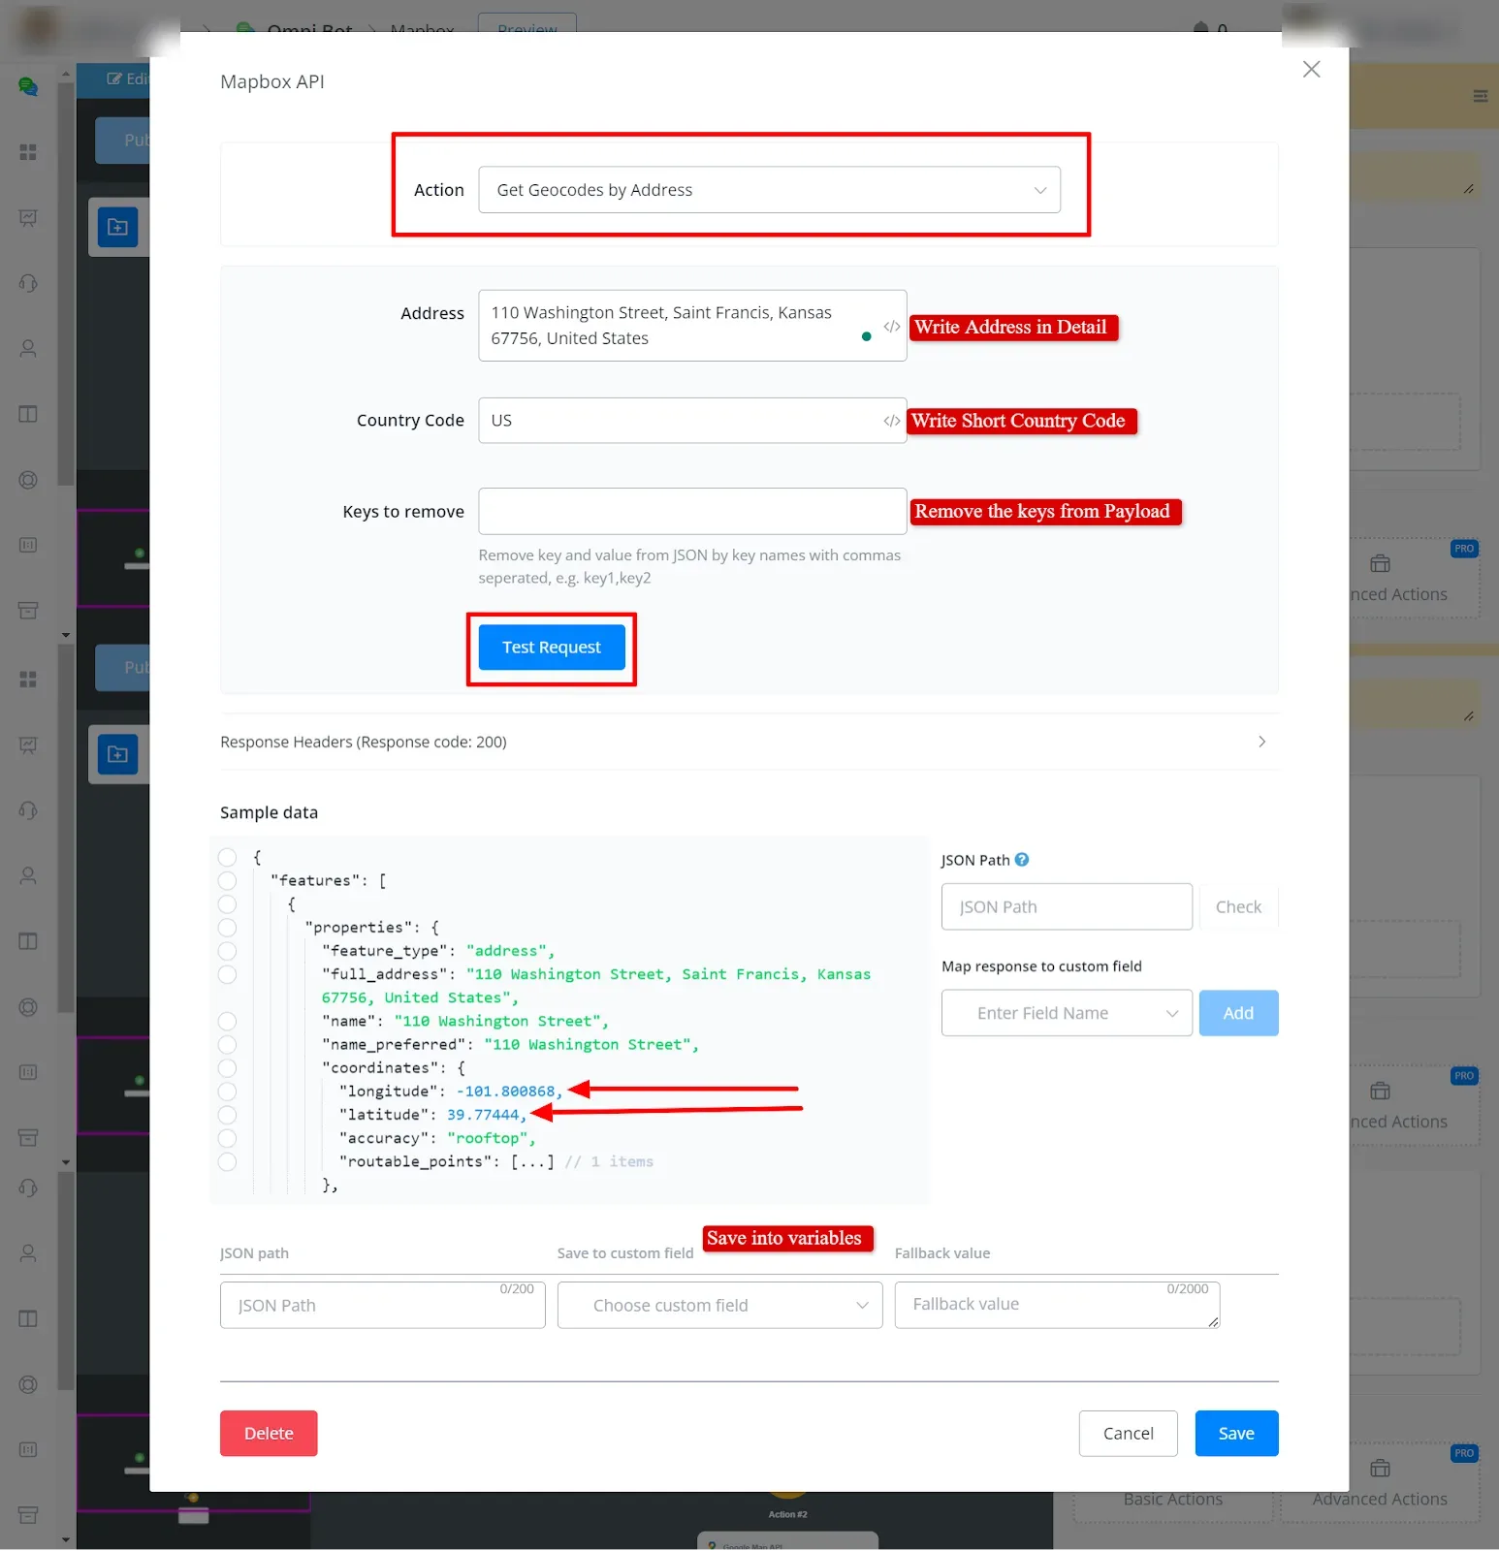This screenshot has height=1551, width=1499.
Task: Click the chat bubbles logo in background sidebar
Action: [28, 87]
